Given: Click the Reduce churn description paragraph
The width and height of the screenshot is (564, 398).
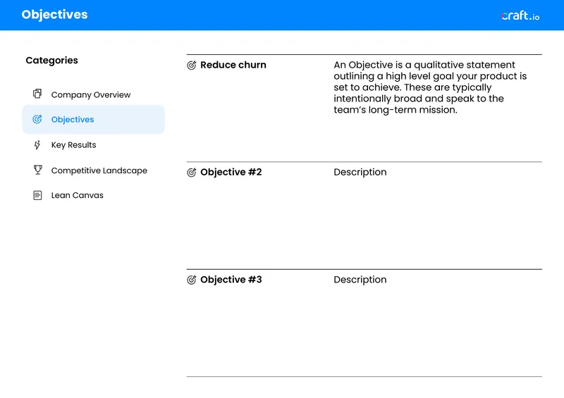Looking at the screenshot, I should (x=430, y=87).
